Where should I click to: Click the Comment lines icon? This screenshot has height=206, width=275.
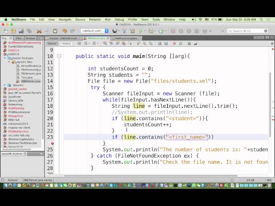point(189,43)
